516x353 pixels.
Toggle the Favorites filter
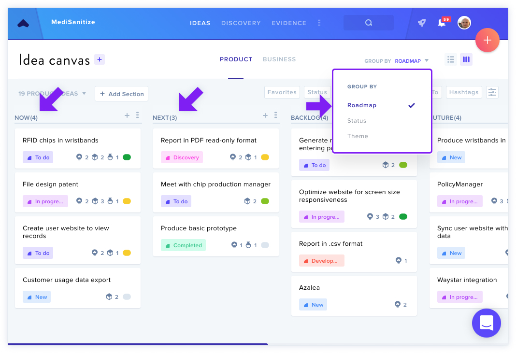click(282, 92)
